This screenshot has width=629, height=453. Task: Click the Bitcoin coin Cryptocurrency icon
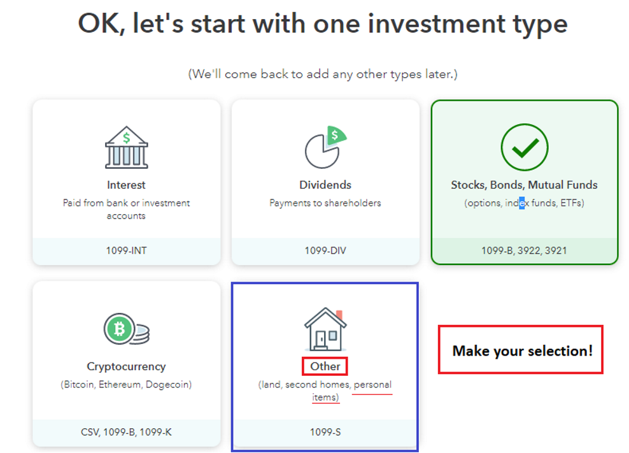(126, 329)
